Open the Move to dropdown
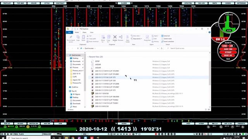Screen dimensions: 248x139 coord(103,39)
